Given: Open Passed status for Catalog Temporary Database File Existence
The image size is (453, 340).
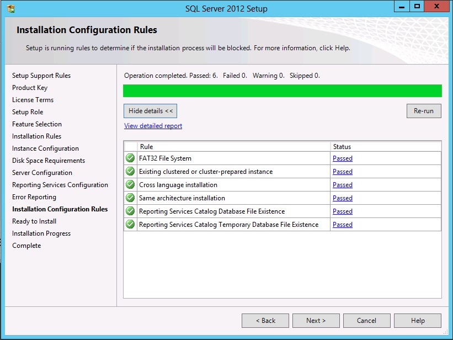Looking at the screenshot, I should tap(342, 225).
